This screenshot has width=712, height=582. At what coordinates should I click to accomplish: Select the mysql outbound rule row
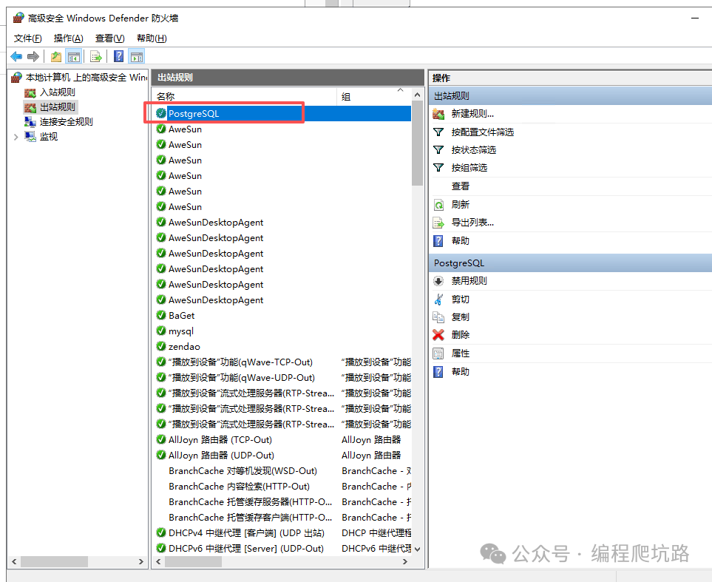tap(283, 331)
